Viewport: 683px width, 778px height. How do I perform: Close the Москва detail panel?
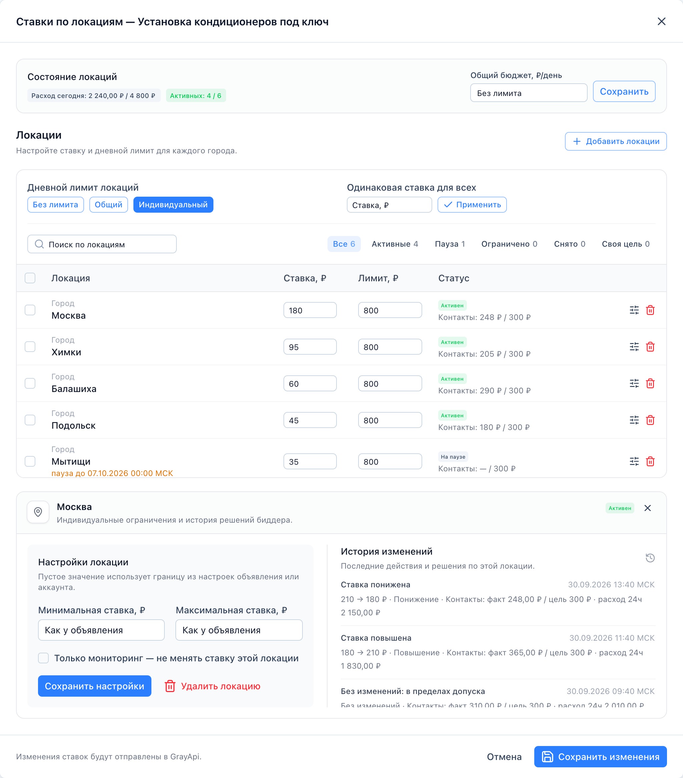click(648, 508)
